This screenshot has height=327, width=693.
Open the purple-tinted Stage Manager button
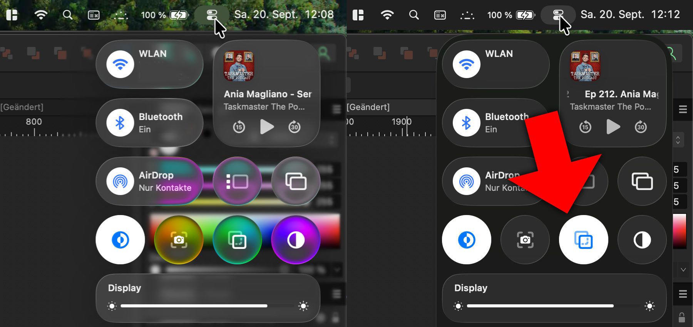pyautogui.click(x=237, y=181)
